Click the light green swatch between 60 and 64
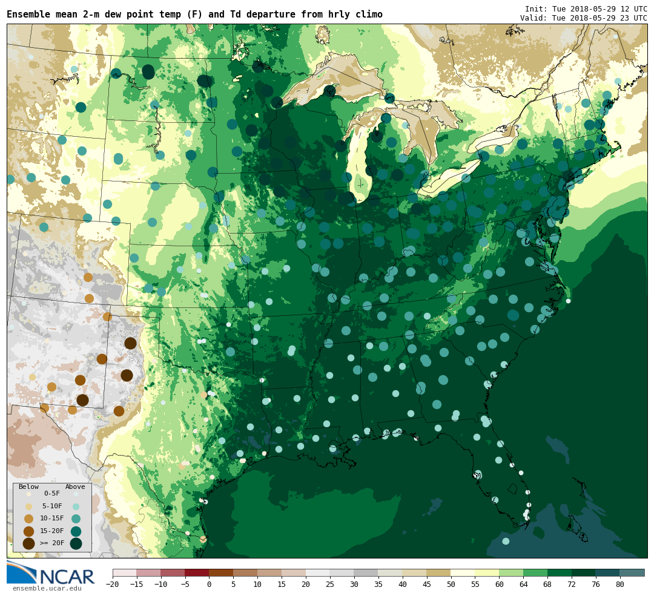This screenshot has height=596, width=654. point(512,572)
